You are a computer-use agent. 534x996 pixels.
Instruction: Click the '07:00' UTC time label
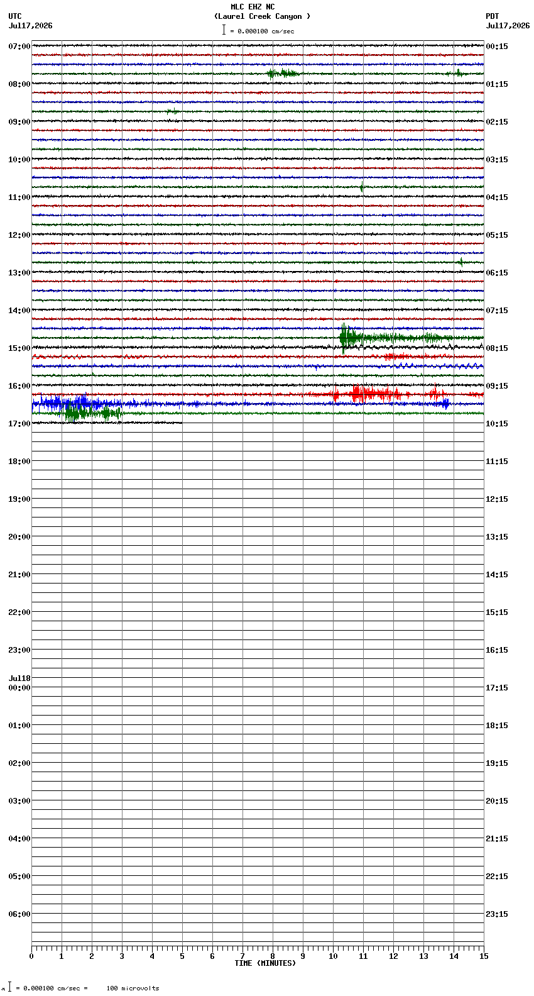point(19,47)
